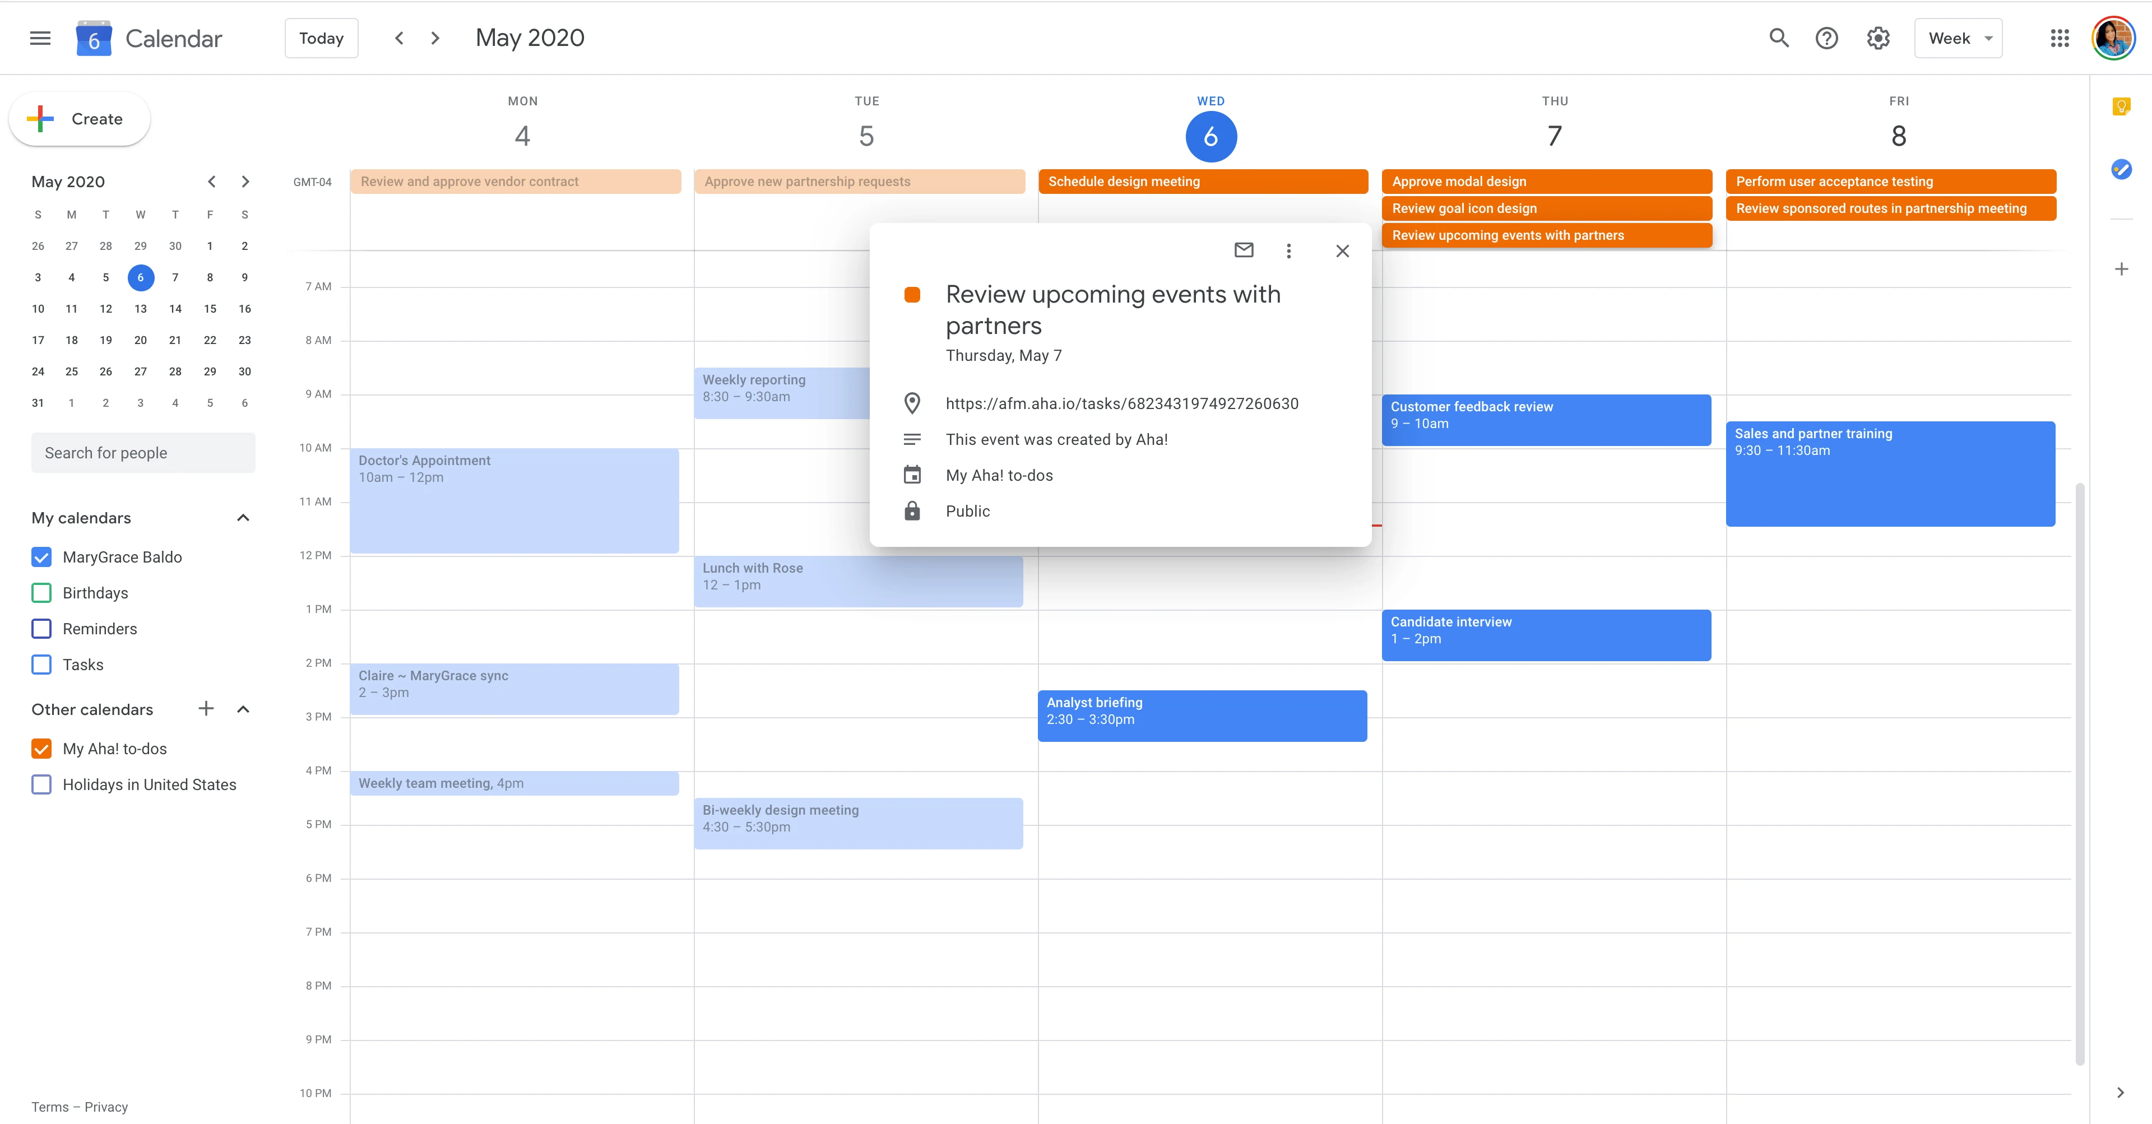This screenshot has width=2152, height=1124.
Task: Open the main navigation menu
Action: 39,38
